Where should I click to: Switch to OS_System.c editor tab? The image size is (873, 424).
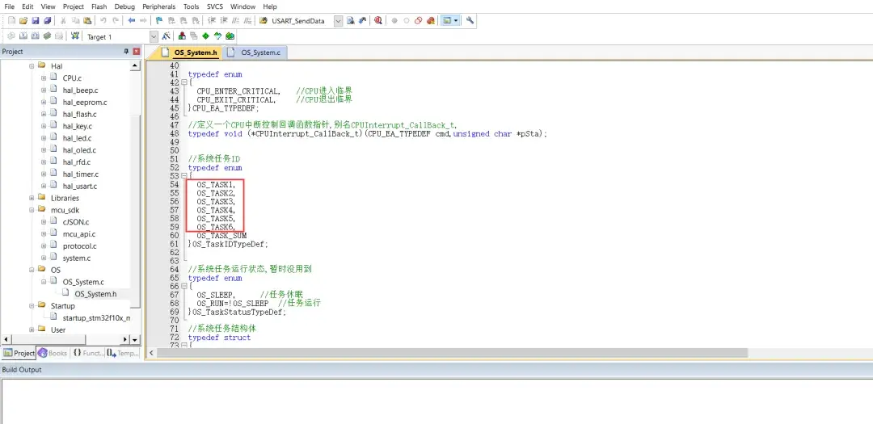[x=255, y=52]
